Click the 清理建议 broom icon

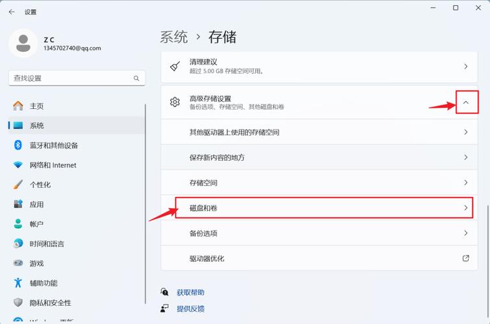[175, 66]
